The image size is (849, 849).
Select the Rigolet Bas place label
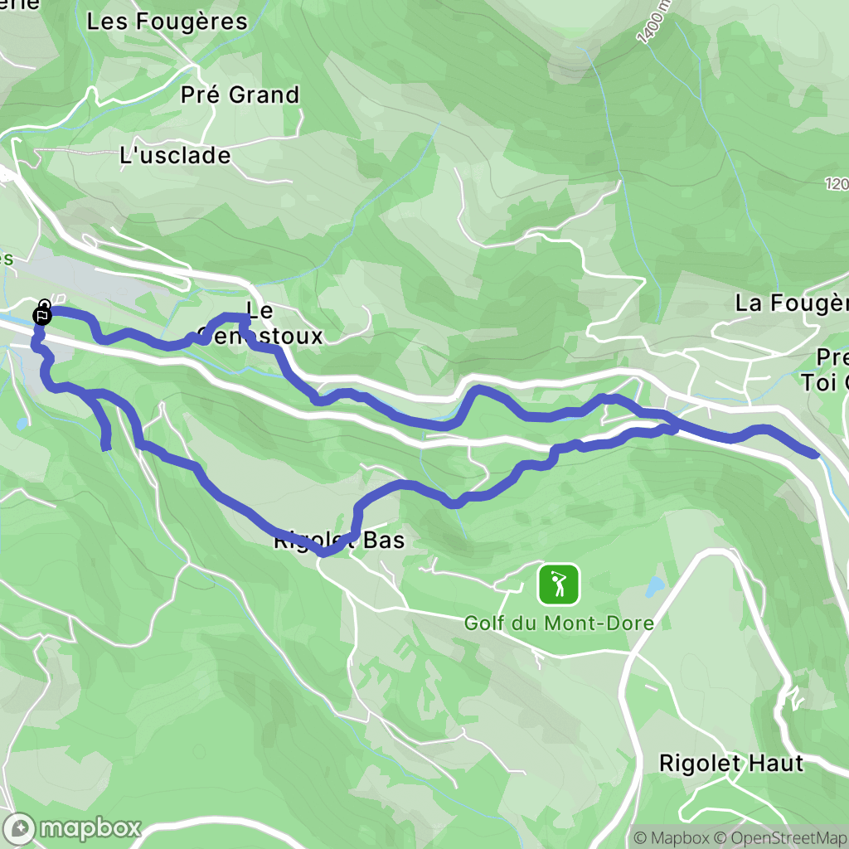[339, 540]
